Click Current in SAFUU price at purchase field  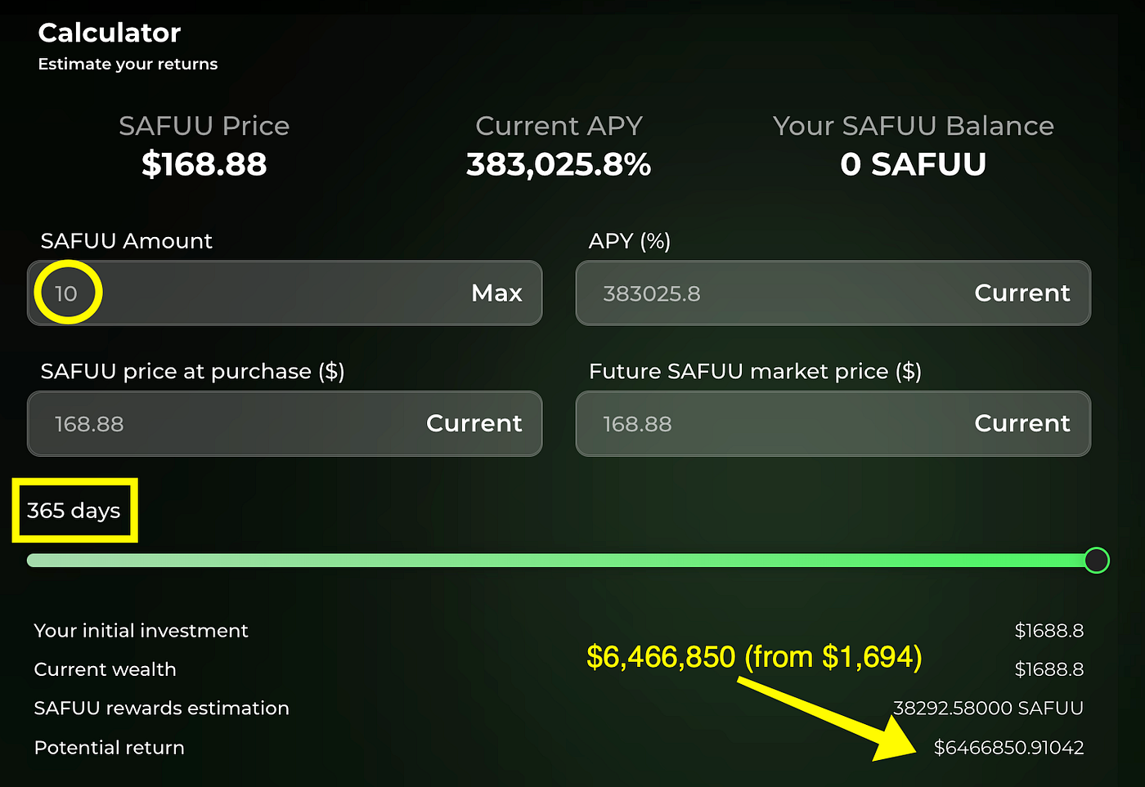point(474,423)
